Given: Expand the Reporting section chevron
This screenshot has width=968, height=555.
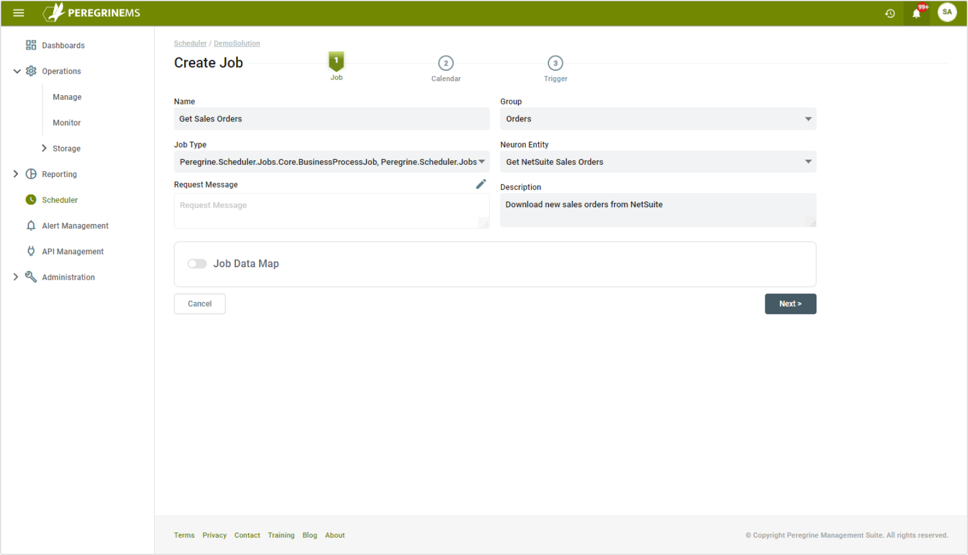Looking at the screenshot, I should pyautogui.click(x=16, y=174).
